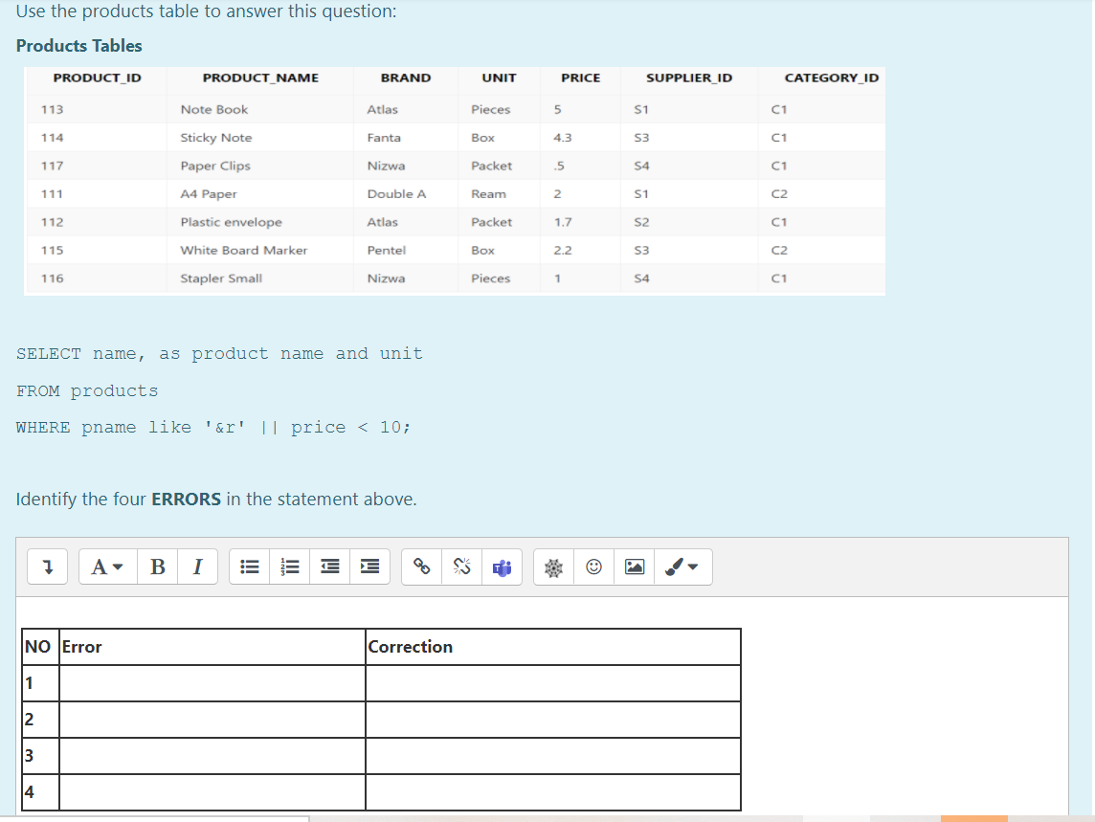Click the Error cell for row 3

coord(212,756)
